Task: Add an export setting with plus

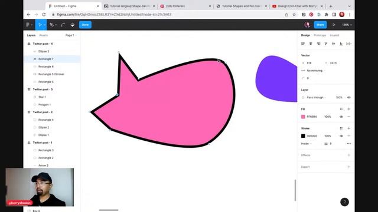Action: (x=349, y=167)
